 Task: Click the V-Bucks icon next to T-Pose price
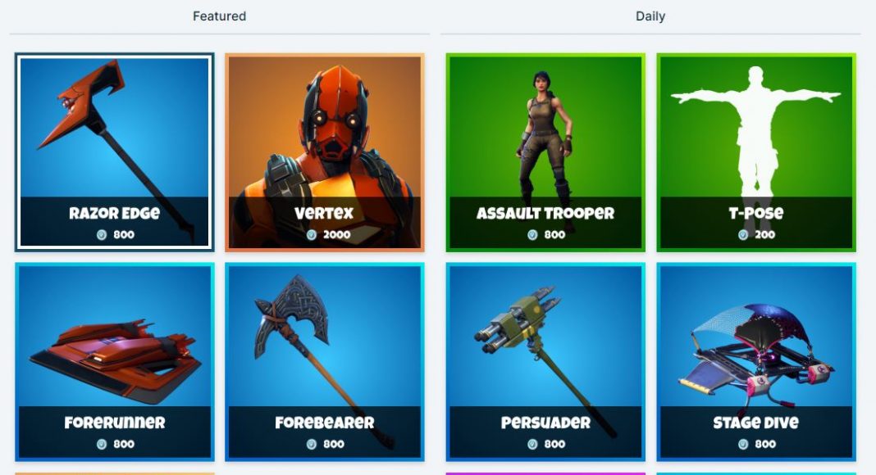click(743, 235)
